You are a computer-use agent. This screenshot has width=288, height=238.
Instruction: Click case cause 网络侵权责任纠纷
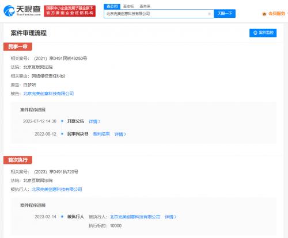[48, 76]
